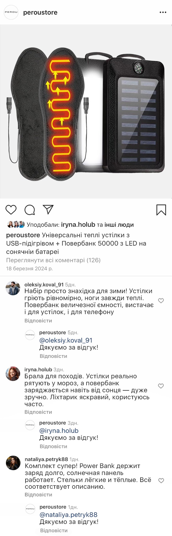
Task: Open the heated insoles product image
Action: (86, 111)
